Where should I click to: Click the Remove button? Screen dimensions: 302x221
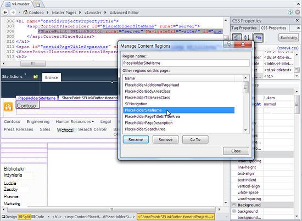coord(165,140)
